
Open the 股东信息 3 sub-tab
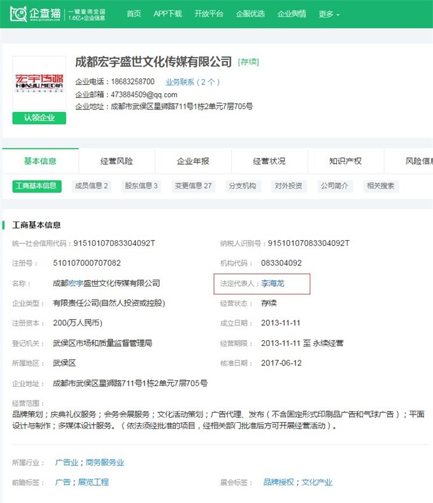pos(141,186)
